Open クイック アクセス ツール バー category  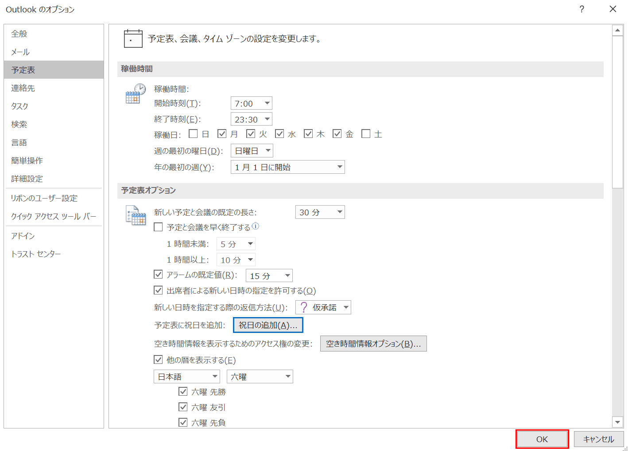coord(54,216)
